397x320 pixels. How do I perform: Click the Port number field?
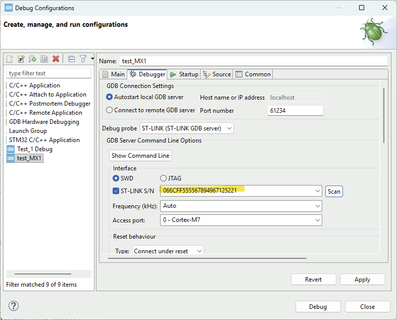295,111
